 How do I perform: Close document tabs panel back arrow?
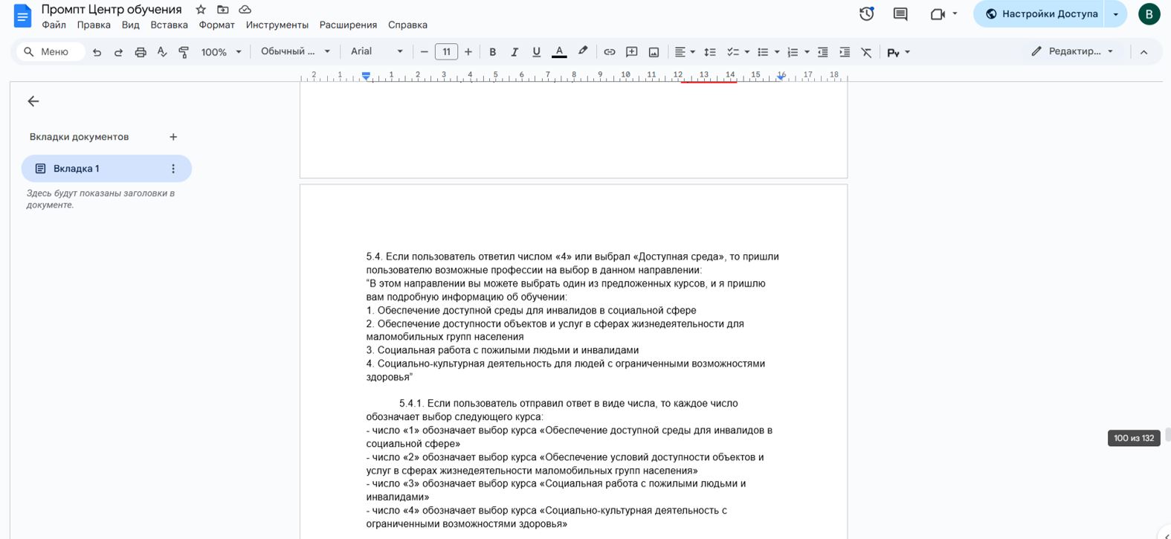(x=33, y=101)
